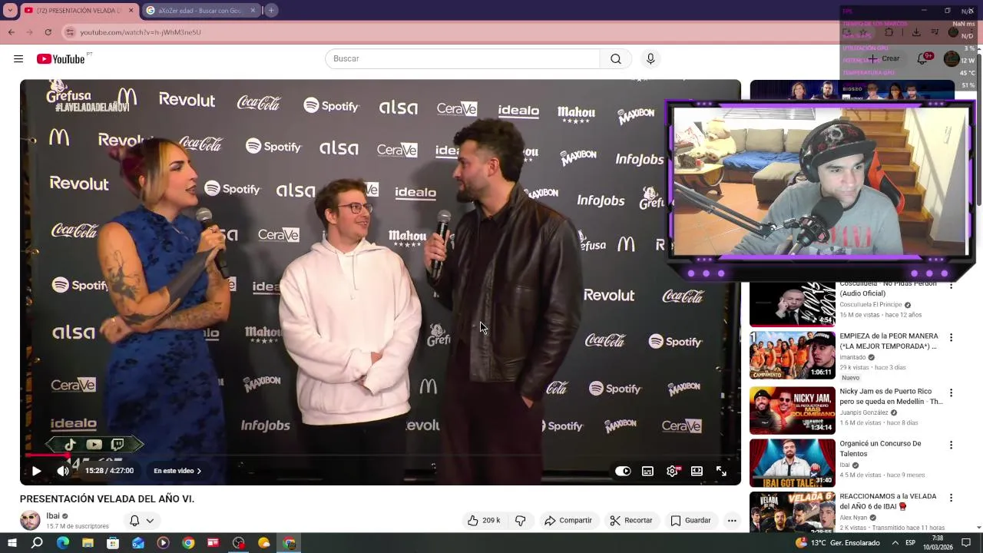The width and height of the screenshot is (983, 553).
Task: Open Windows Start menu
Action: (12, 543)
